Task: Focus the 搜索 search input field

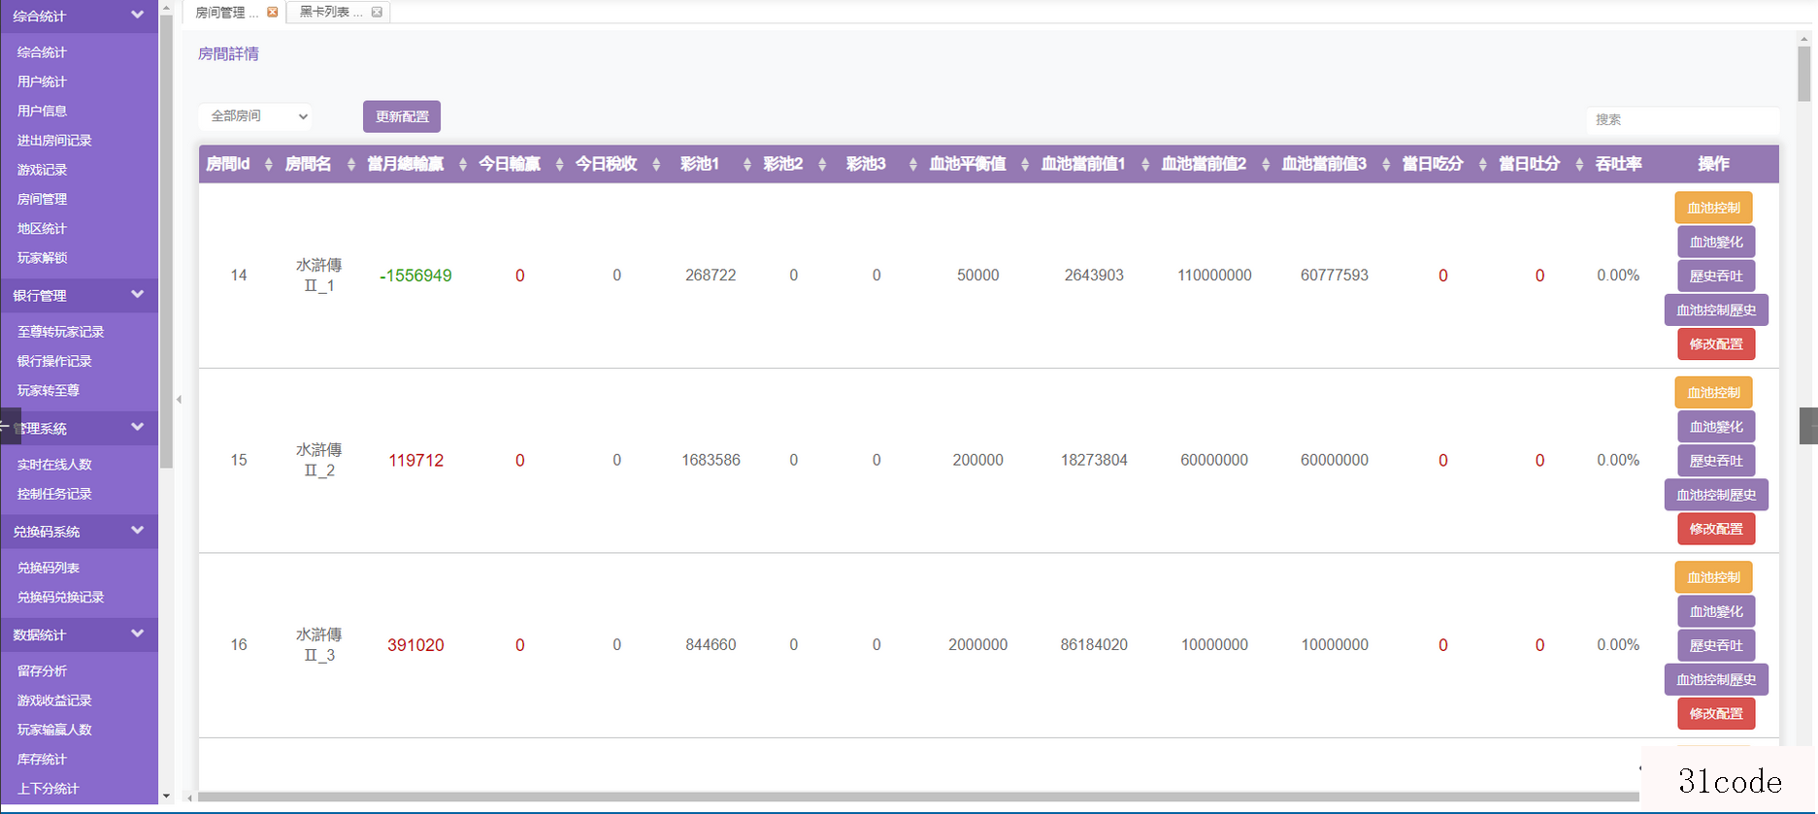Action: (x=1683, y=119)
